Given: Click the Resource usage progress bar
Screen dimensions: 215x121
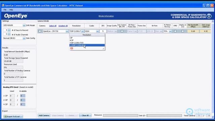Looking at the screenshot, I should click(121, 116).
